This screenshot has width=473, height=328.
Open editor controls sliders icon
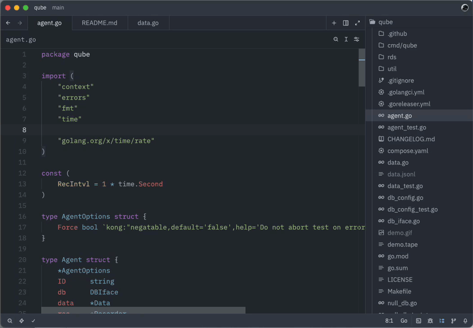(x=357, y=40)
